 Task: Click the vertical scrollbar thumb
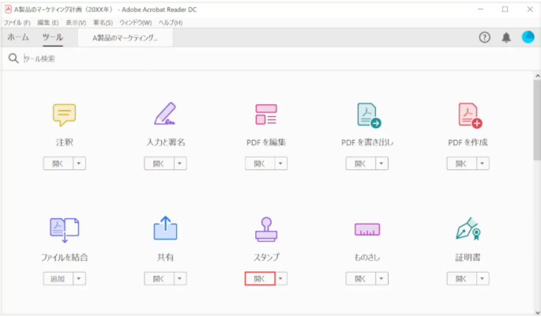pos(537,120)
